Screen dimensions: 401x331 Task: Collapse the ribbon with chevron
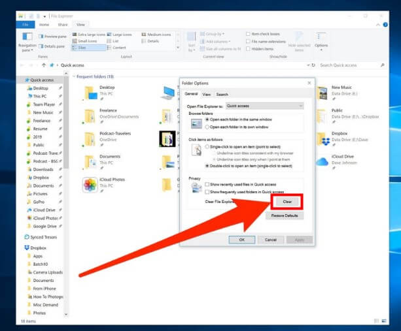(377, 25)
